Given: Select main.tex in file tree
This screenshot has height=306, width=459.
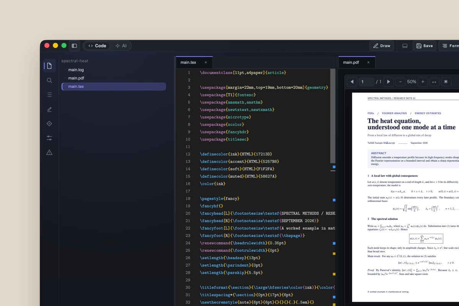Looking at the screenshot, I should 114,86.
